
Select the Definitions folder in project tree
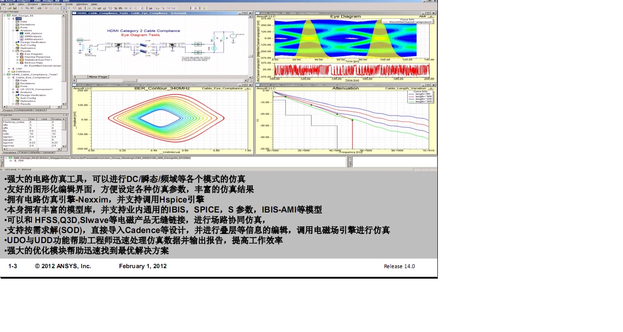(23, 72)
